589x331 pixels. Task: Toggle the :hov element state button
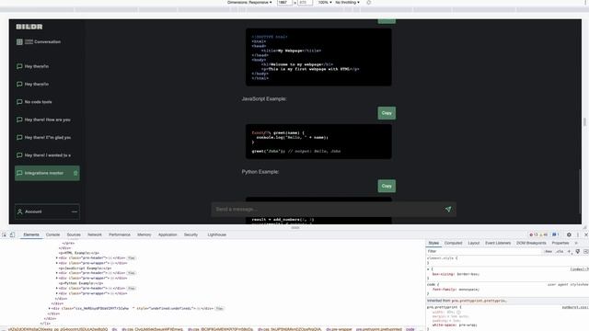[x=549, y=251]
